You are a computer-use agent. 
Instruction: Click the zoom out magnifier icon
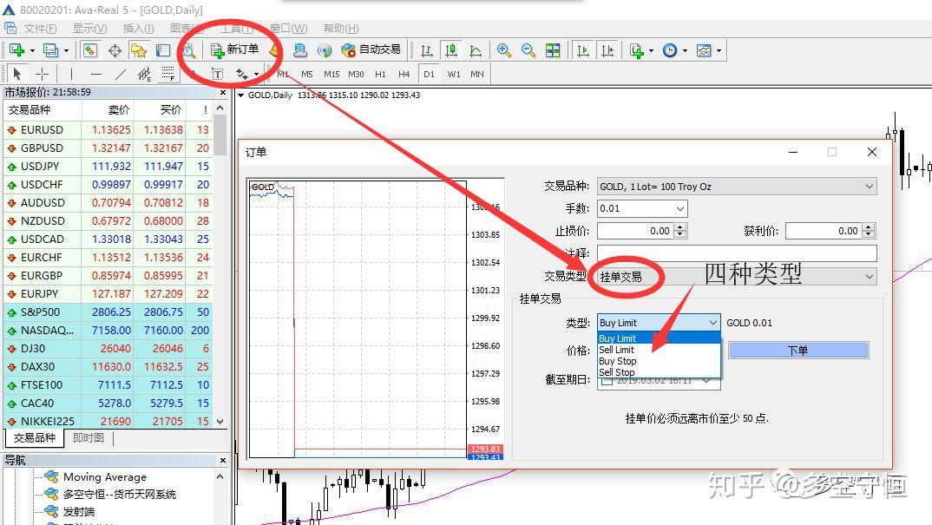528,50
